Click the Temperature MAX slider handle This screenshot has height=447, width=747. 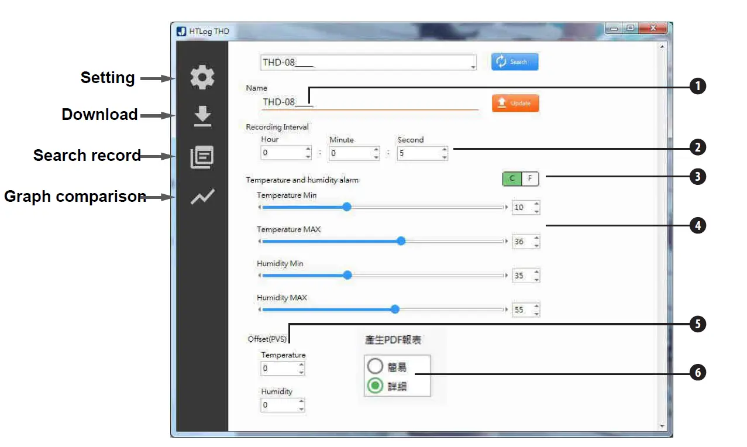[401, 241]
